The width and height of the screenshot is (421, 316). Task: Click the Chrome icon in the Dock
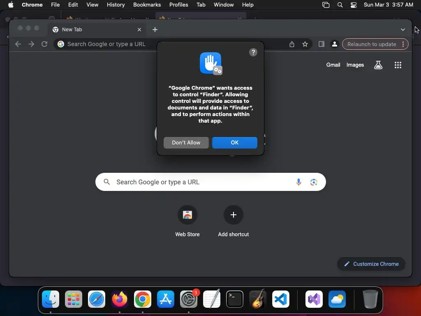pyautogui.click(x=143, y=299)
